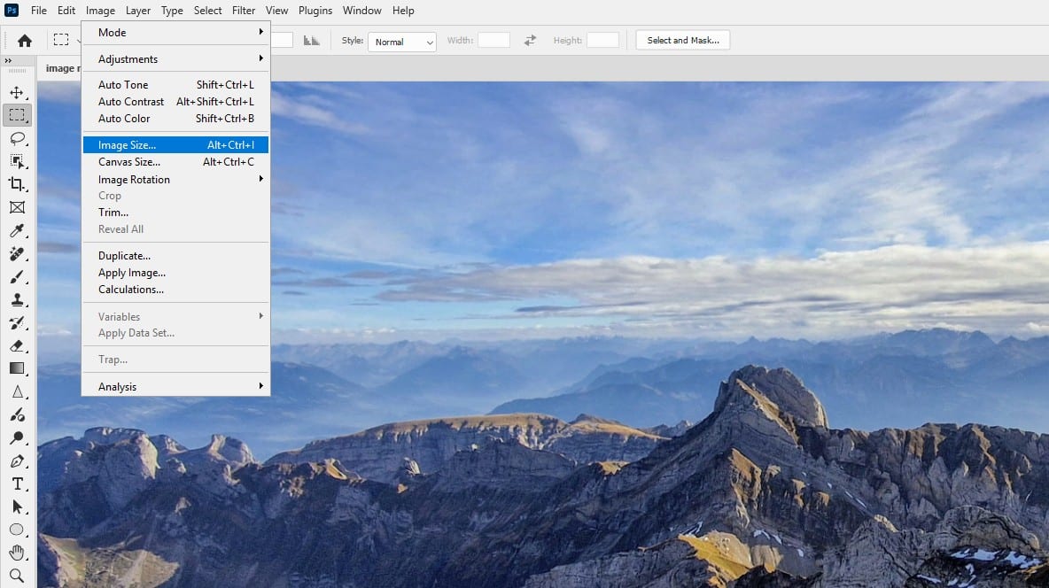
Task: Click the Home icon in options bar
Action: tap(25, 41)
